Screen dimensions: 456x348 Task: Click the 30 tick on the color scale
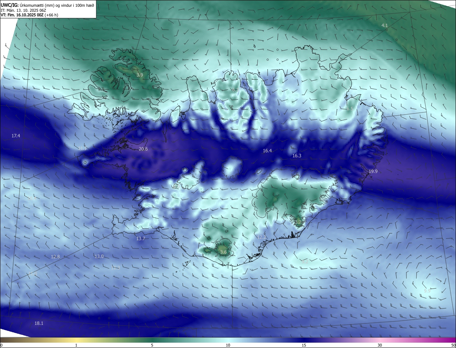380,345
